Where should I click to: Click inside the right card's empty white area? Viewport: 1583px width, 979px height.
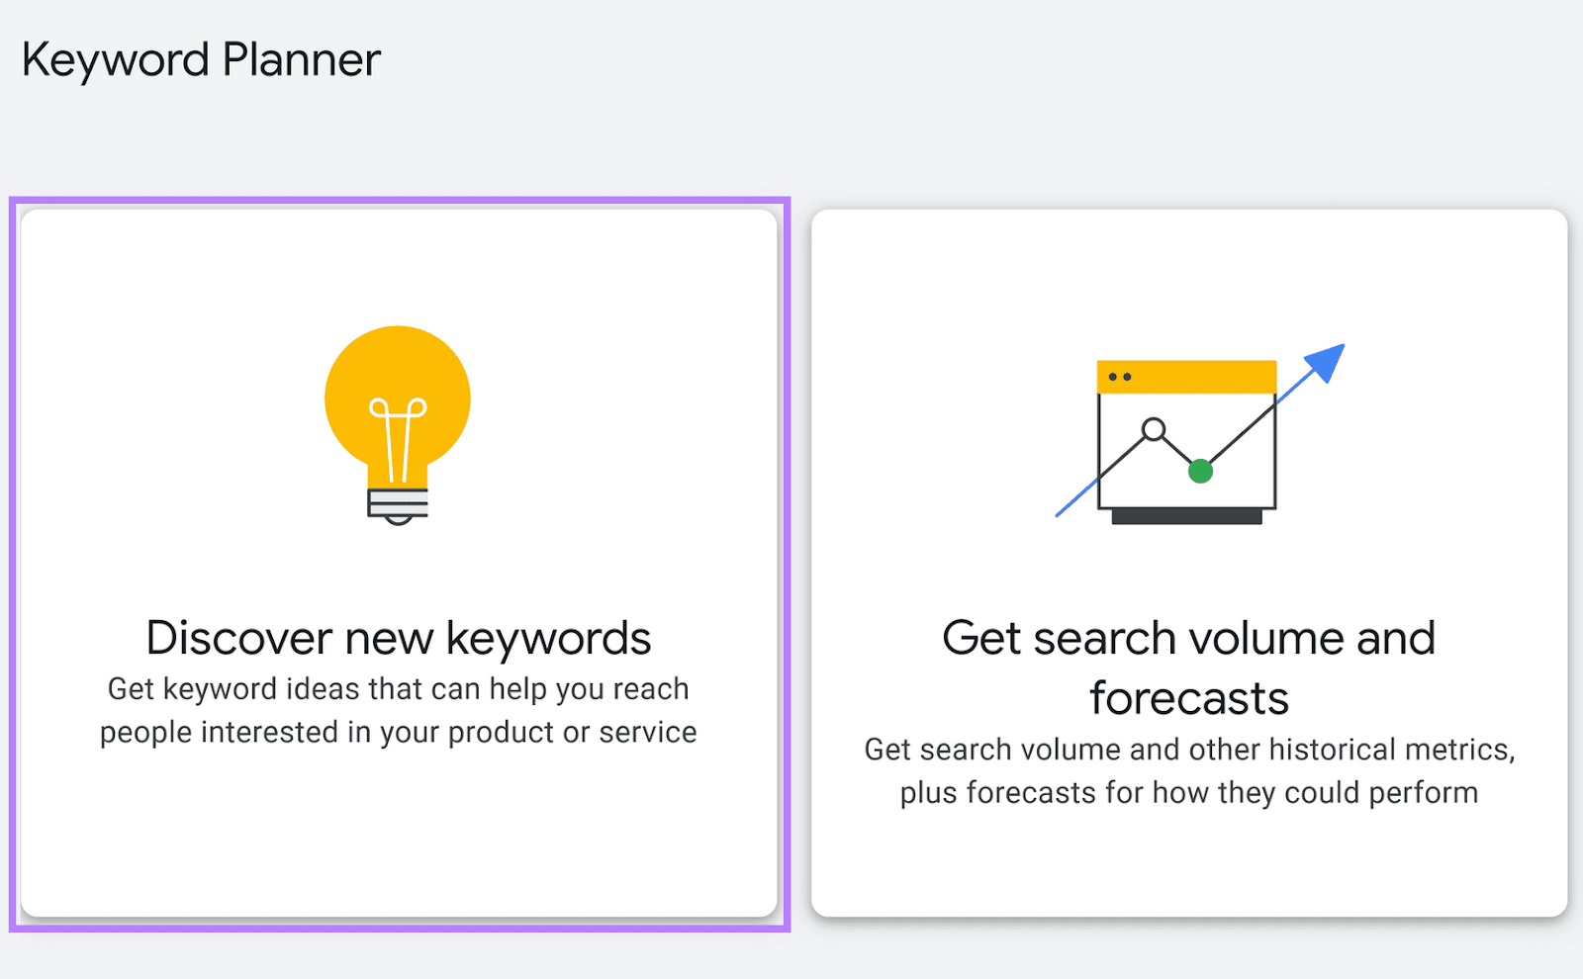tap(1187, 870)
